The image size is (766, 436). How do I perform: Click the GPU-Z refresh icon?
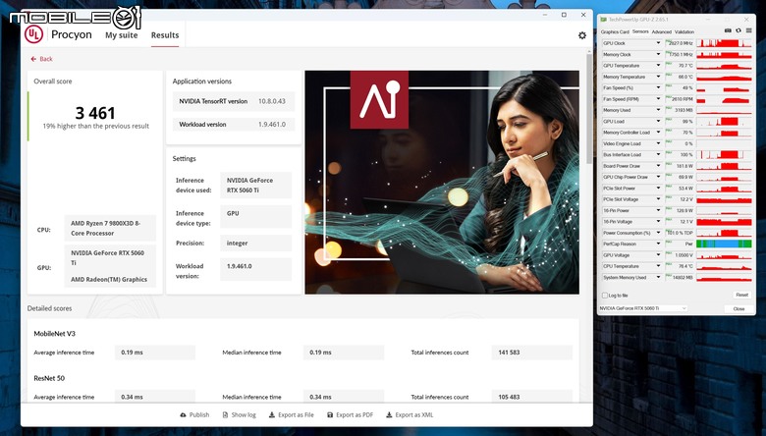pos(739,30)
